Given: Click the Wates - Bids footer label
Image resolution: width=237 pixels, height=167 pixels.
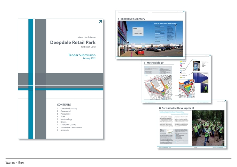Looking at the screenshot, I should [15, 162].
